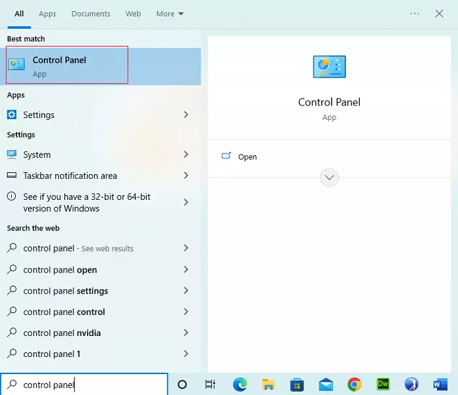
Task: Launch Microsoft Word from taskbar
Action: tap(440, 384)
